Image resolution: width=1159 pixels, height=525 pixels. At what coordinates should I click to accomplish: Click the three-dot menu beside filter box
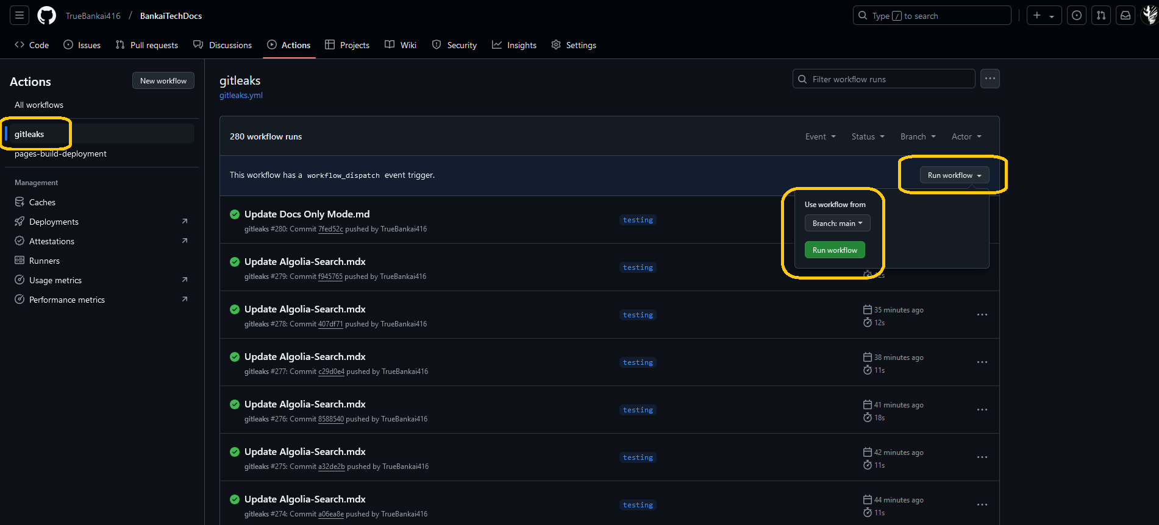990,79
